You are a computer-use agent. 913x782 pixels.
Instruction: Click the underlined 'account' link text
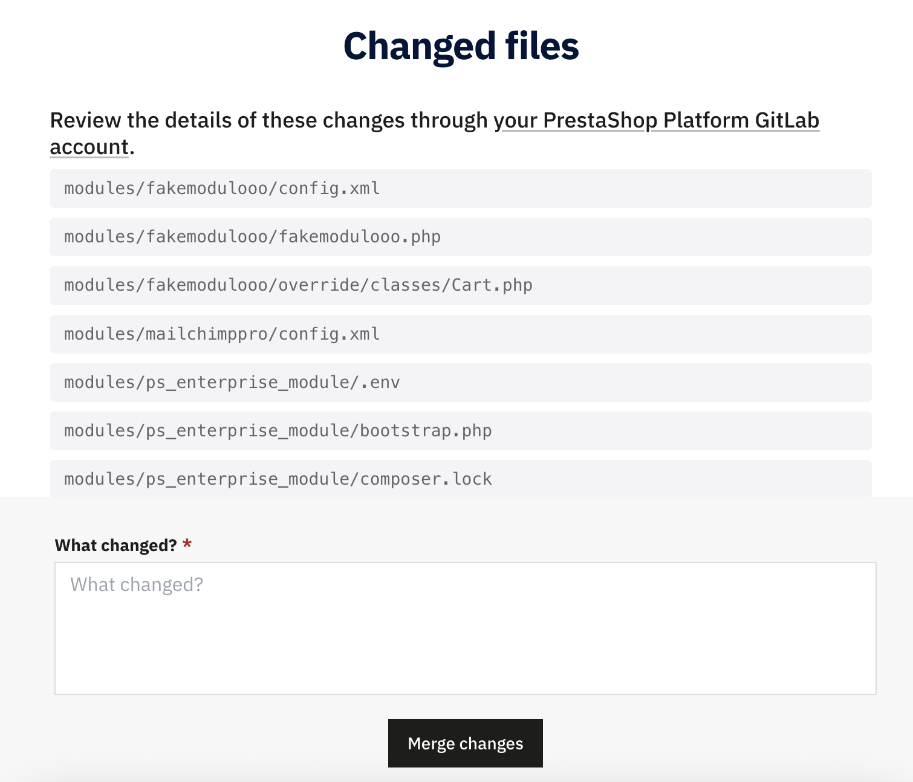[x=89, y=147]
